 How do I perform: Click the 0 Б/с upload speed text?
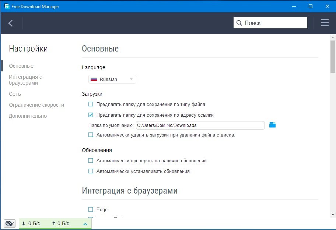click(x=63, y=224)
